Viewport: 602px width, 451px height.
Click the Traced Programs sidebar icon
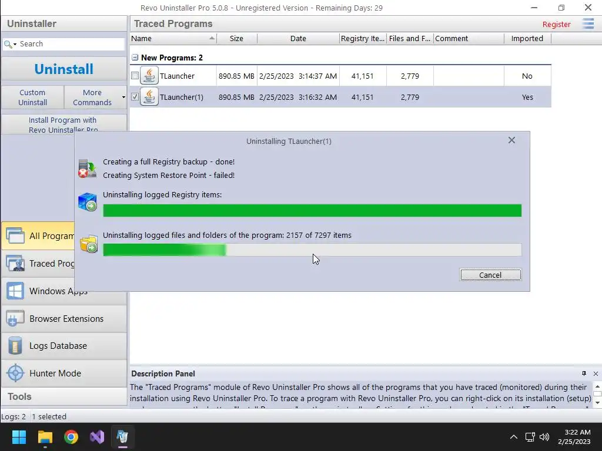click(15, 263)
